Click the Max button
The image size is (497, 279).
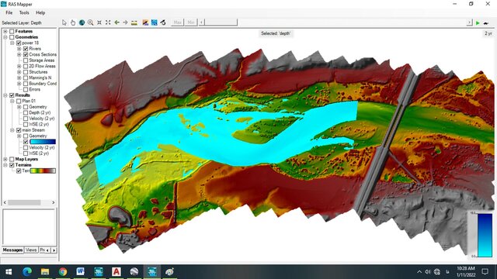[x=178, y=22]
